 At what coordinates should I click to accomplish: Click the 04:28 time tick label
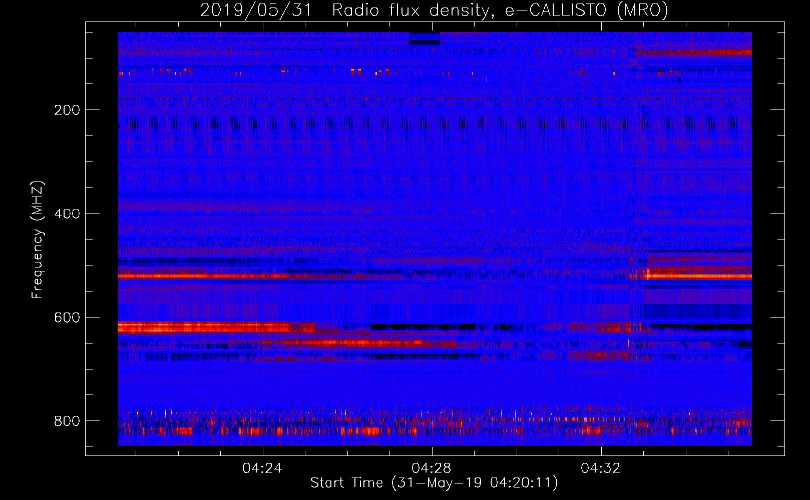(432, 468)
